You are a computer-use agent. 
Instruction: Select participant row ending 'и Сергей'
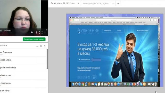[23, 90]
